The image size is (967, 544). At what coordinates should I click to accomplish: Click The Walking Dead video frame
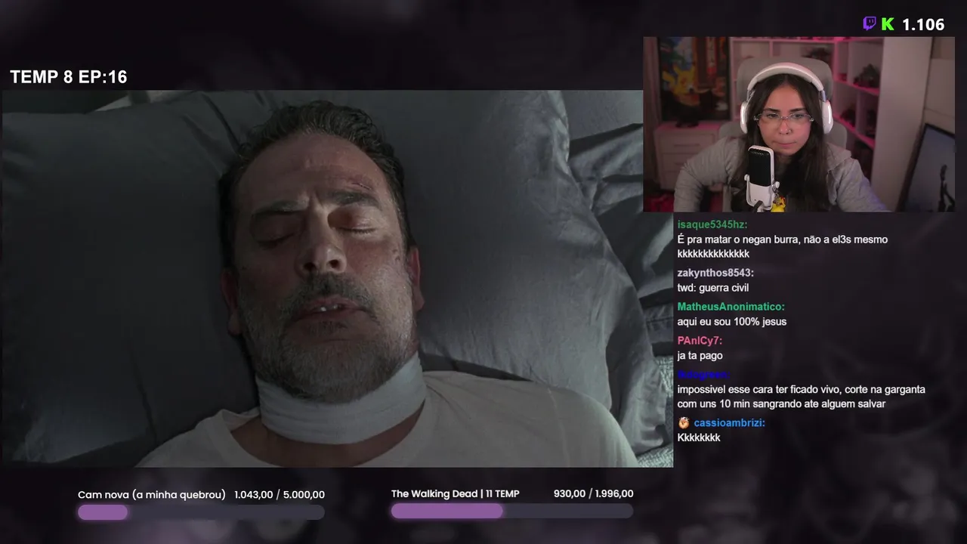click(337, 279)
